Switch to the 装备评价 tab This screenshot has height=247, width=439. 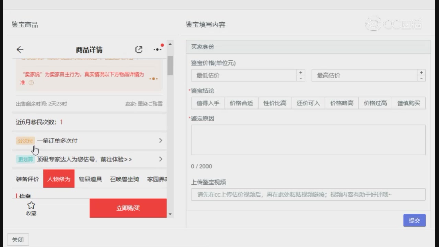(27, 179)
